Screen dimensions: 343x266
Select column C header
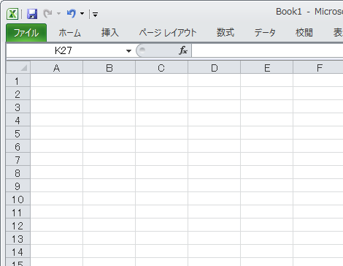tap(162, 67)
